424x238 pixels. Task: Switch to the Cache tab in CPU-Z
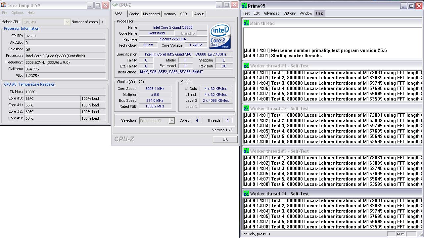click(x=134, y=14)
